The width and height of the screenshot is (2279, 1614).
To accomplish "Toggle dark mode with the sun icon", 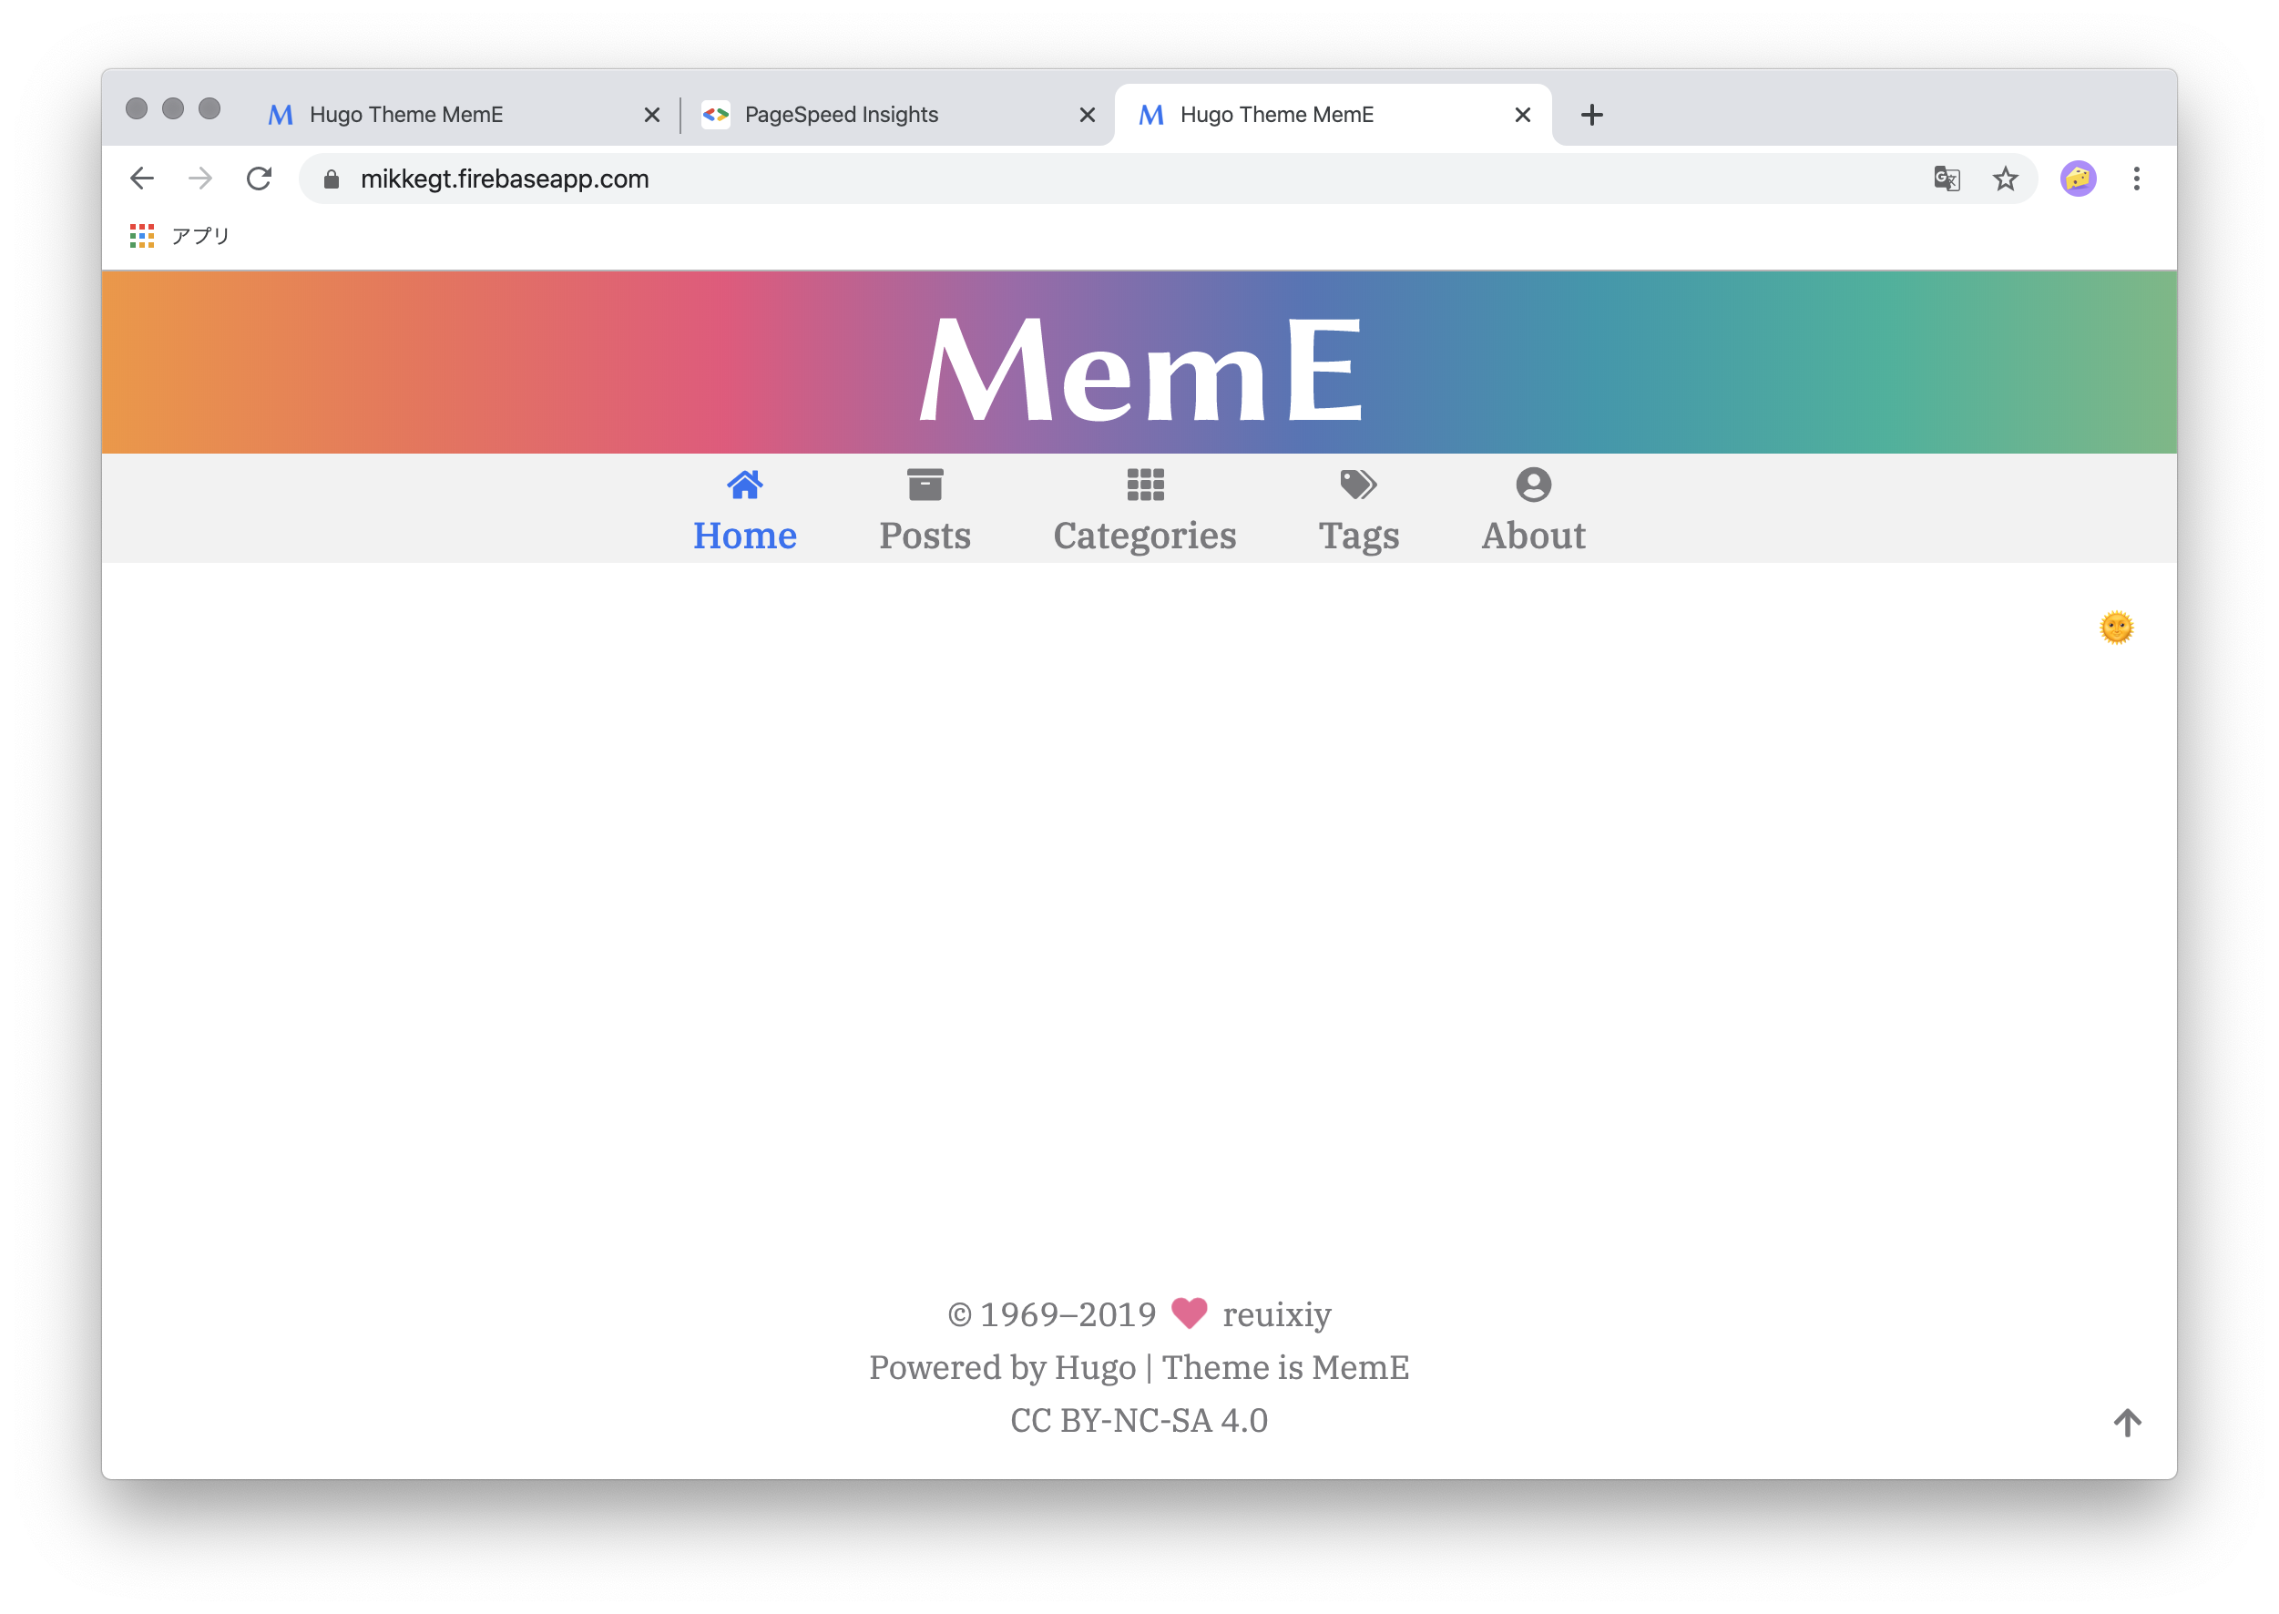I will click(2115, 628).
